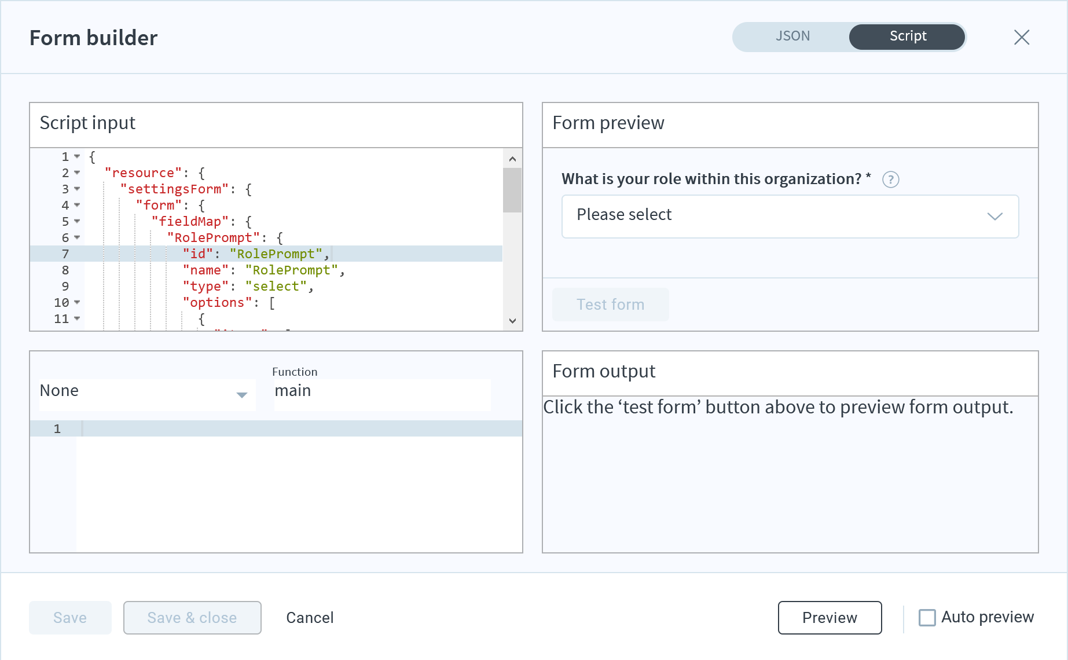This screenshot has height=660, width=1068.
Task: Open the 'Please select' role dropdown
Action: pos(790,217)
